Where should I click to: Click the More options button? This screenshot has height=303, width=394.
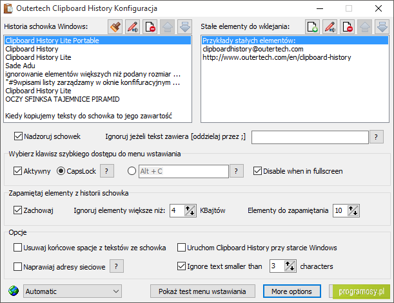[291, 291]
